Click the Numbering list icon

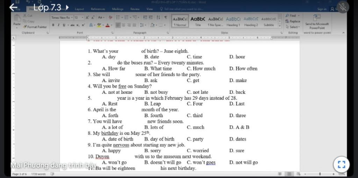click(x=126, y=17)
